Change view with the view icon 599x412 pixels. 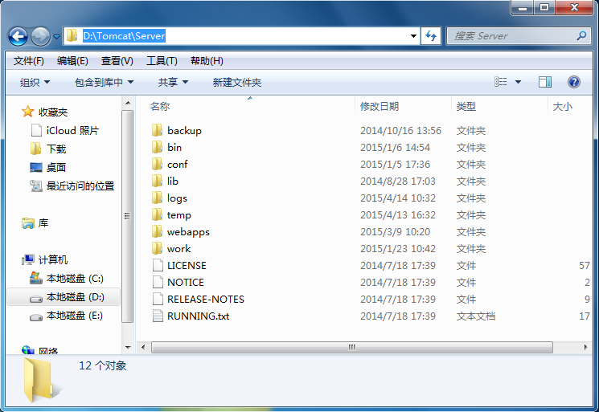[x=500, y=82]
